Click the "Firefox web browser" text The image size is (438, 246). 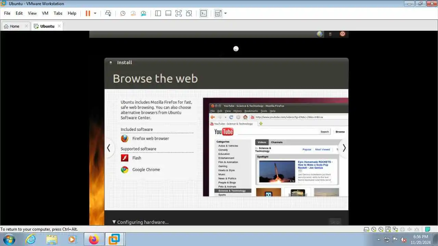pos(151,138)
